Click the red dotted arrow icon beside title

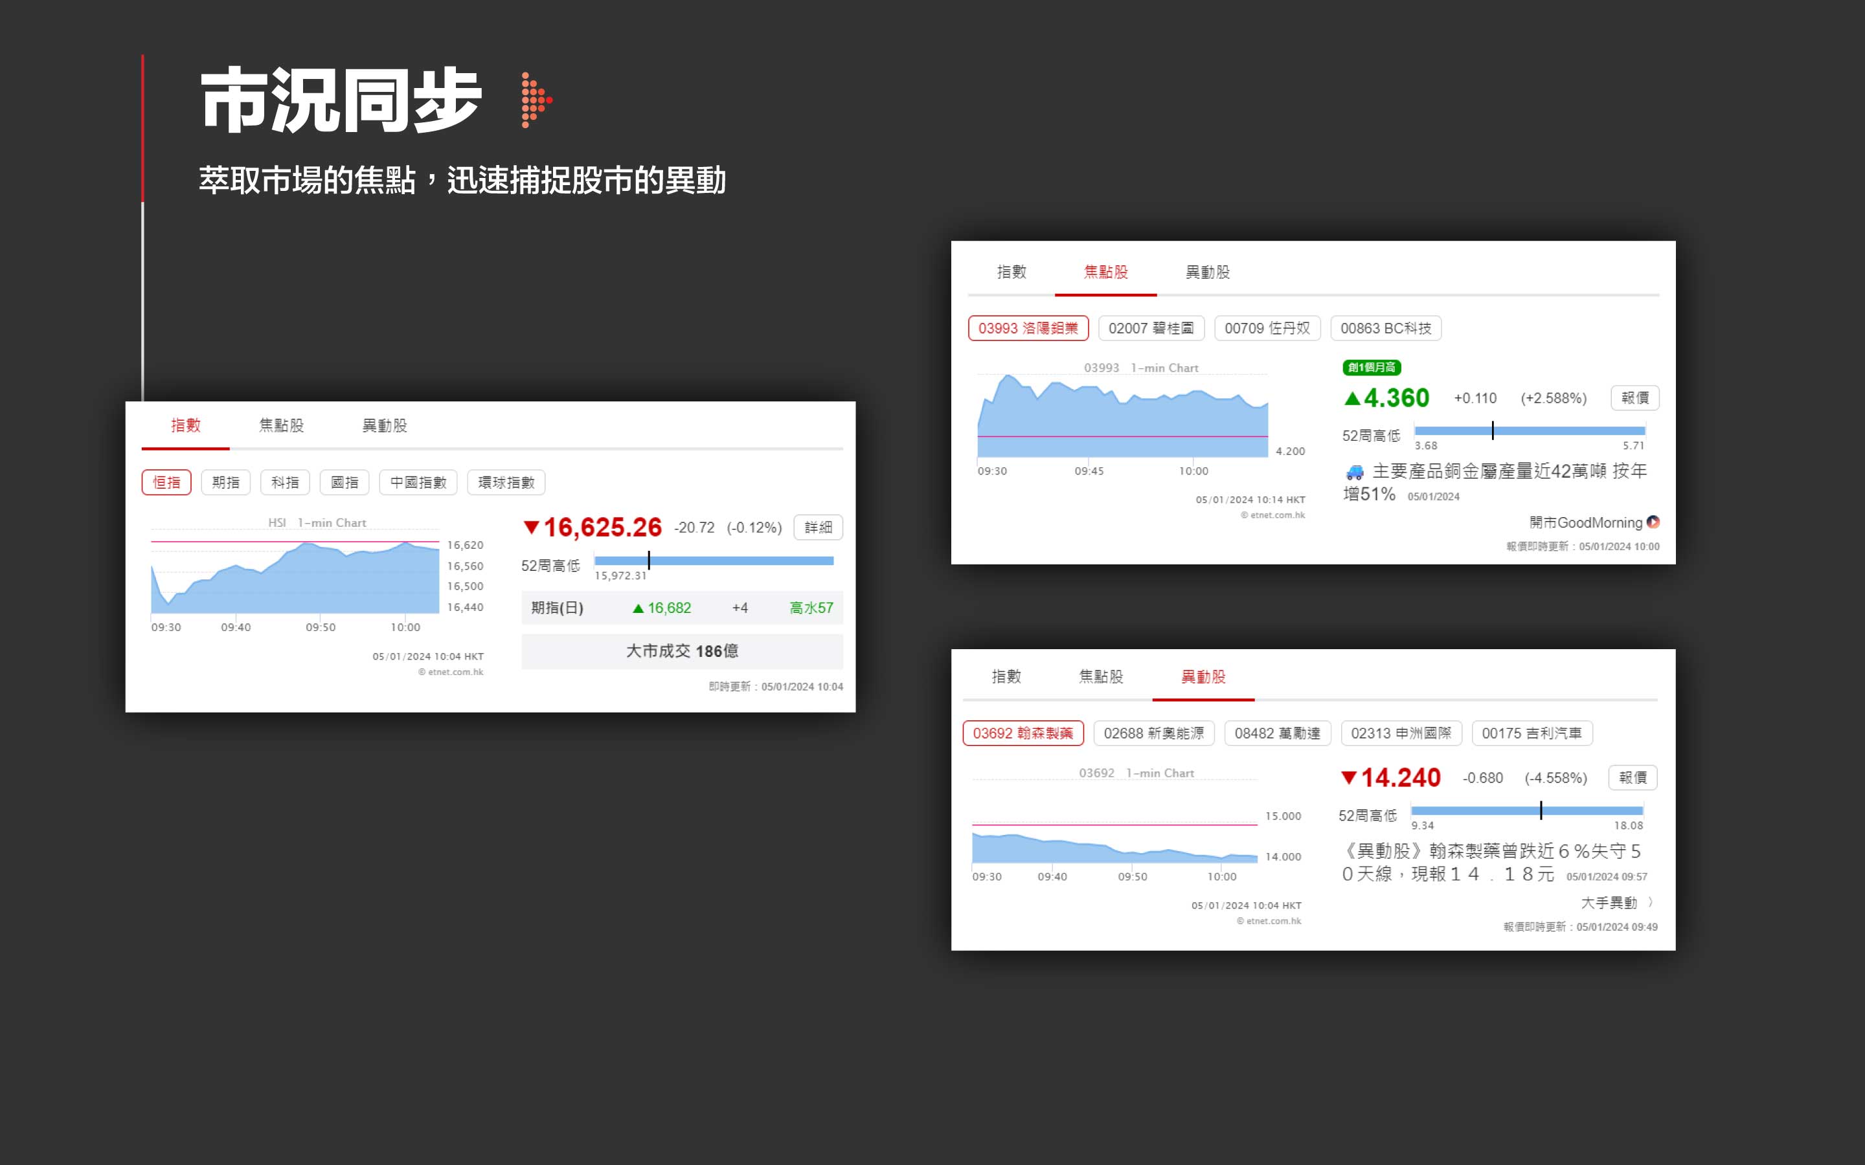pos(536,100)
